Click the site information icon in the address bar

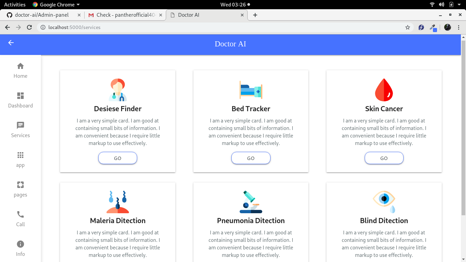[x=43, y=27]
